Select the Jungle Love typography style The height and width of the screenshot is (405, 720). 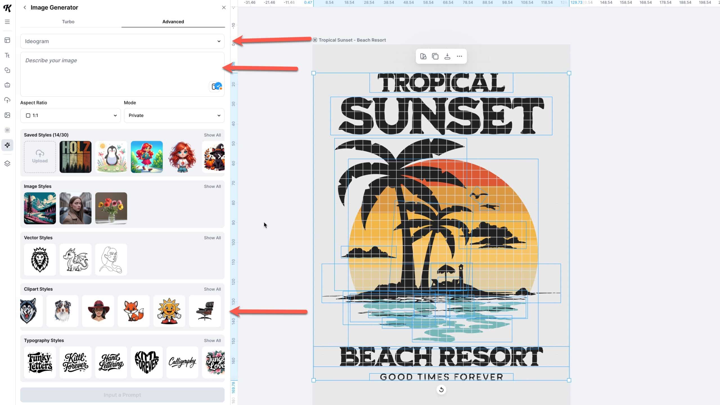[213, 363]
